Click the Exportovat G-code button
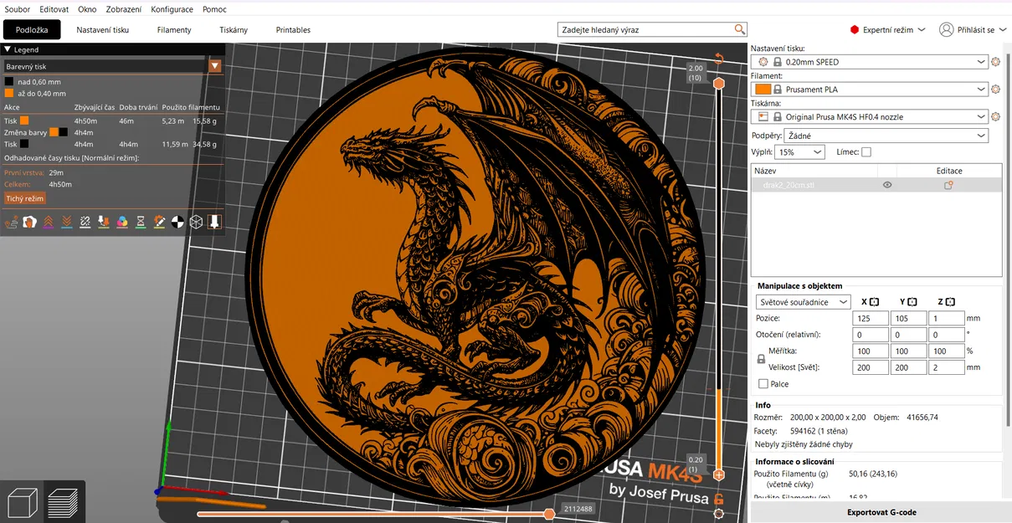 coord(881,512)
